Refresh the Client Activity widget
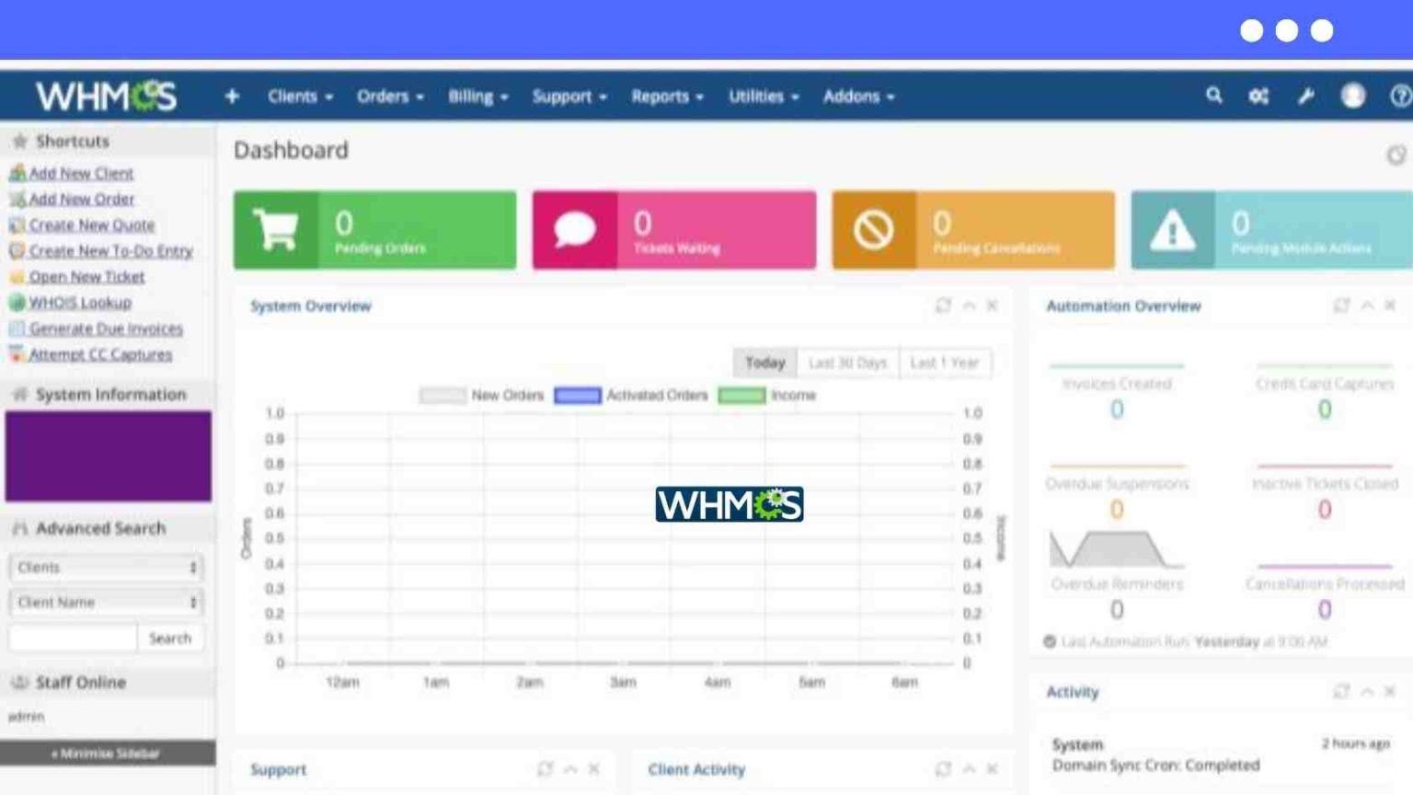Image resolution: width=1413 pixels, height=795 pixels. (943, 768)
